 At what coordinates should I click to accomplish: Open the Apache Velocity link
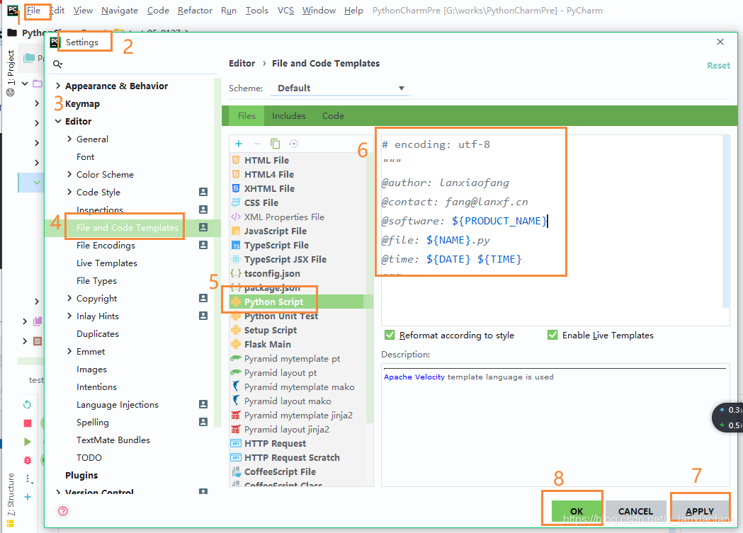pyautogui.click(x=414, y=377)
